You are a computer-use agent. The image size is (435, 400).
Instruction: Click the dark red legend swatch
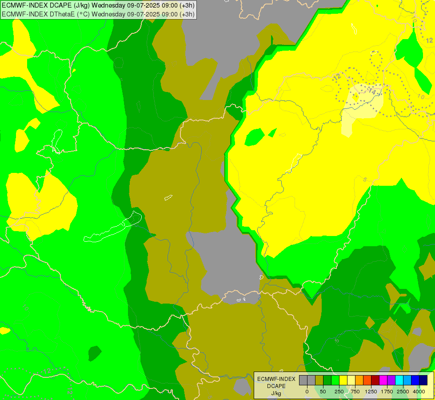click(375, 380)
